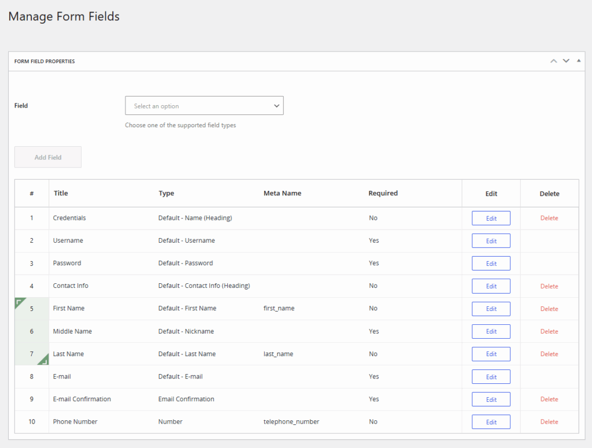The height and width of the screenshot is (448, 592).
Task: Edit the Middle Name field
Action: click(x=491, y=331)
